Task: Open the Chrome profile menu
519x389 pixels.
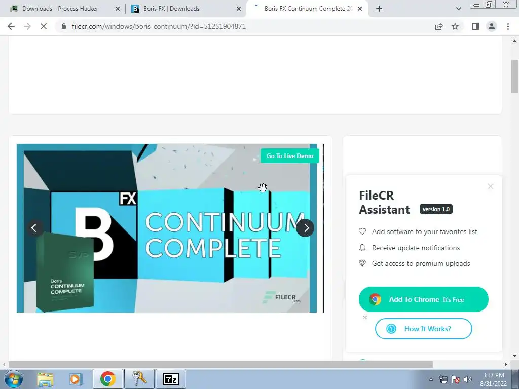Action: (492, 26)
